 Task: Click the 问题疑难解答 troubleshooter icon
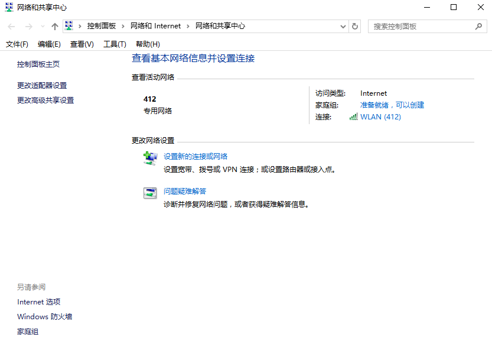pyautogui.click(x=150, y=193)
